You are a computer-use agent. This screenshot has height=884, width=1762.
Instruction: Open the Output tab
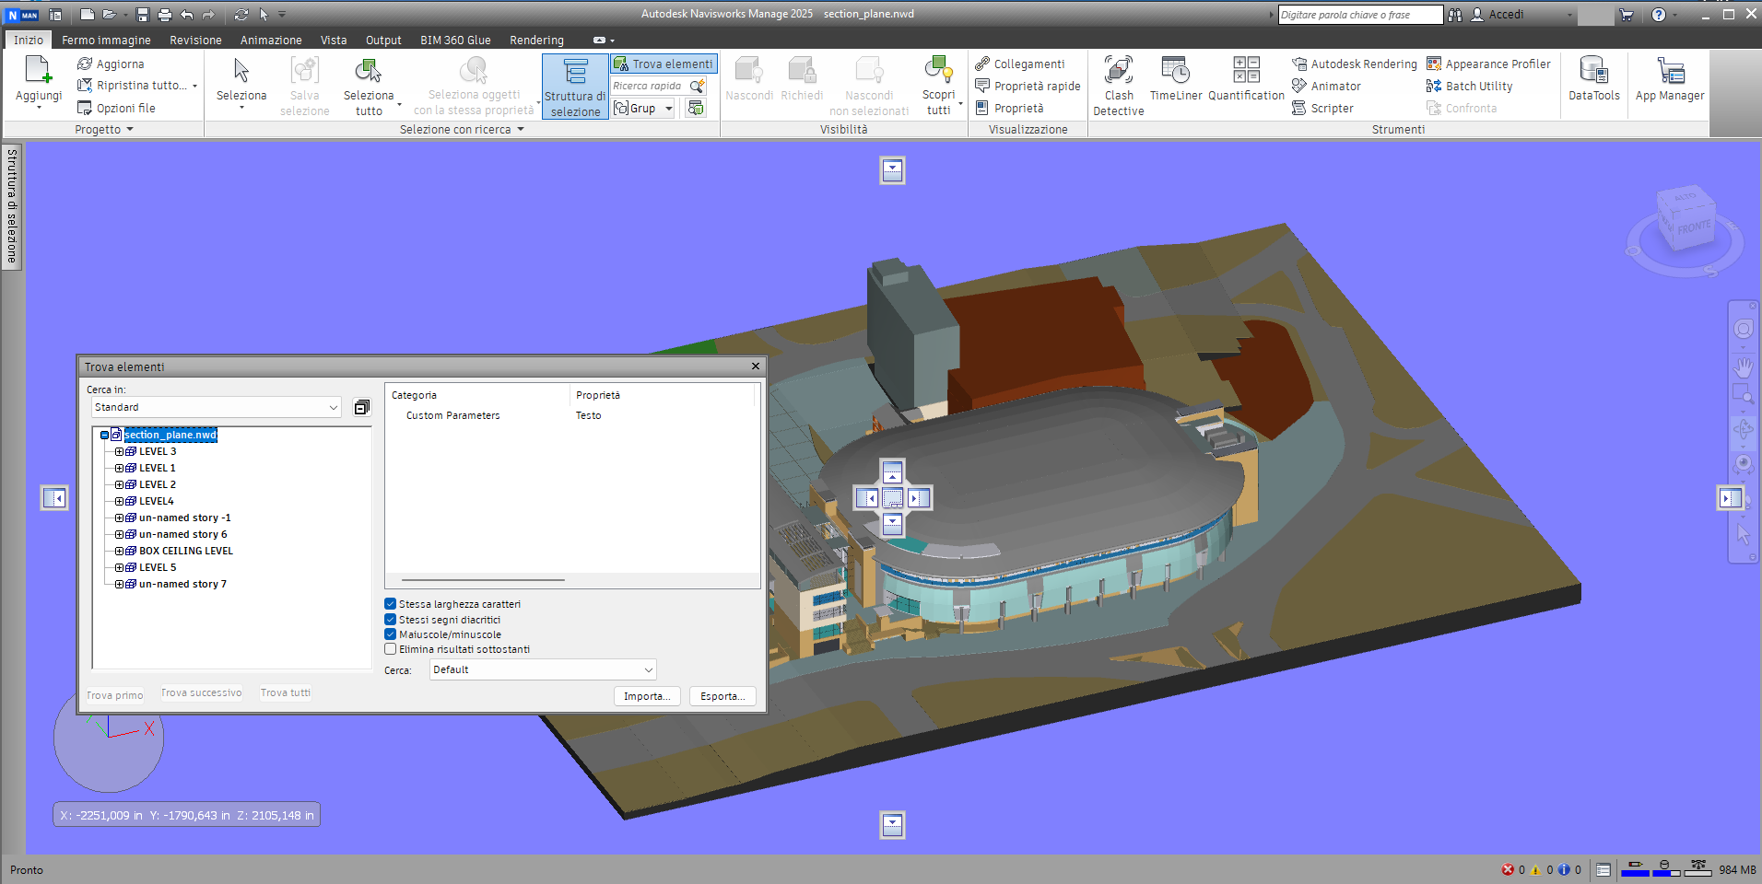click(x=383, y=41)
